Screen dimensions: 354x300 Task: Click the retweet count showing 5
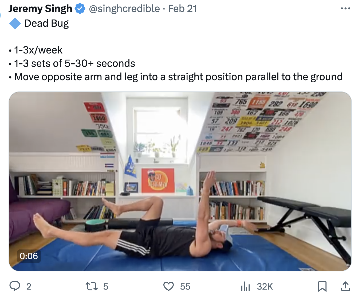coord(106,287)
